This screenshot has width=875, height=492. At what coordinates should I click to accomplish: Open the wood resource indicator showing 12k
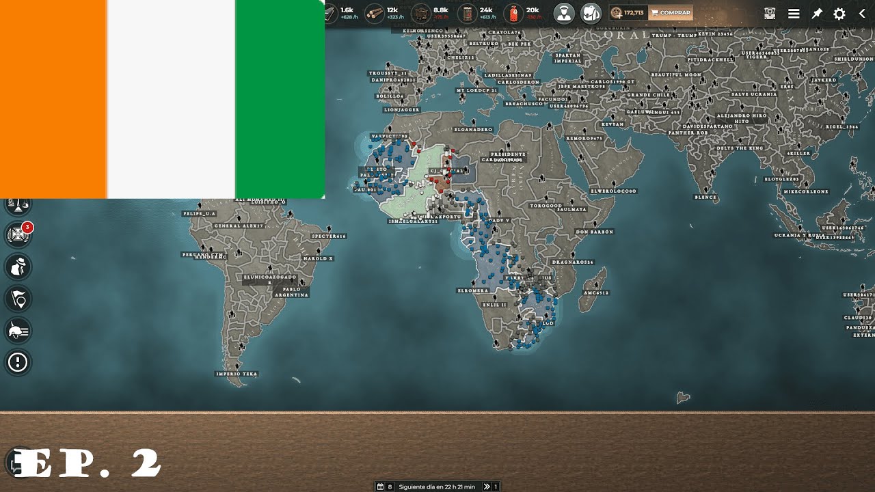pos(386,13)
